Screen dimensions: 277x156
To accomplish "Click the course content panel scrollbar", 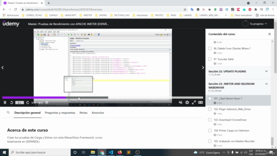I will tap(272, 141).
